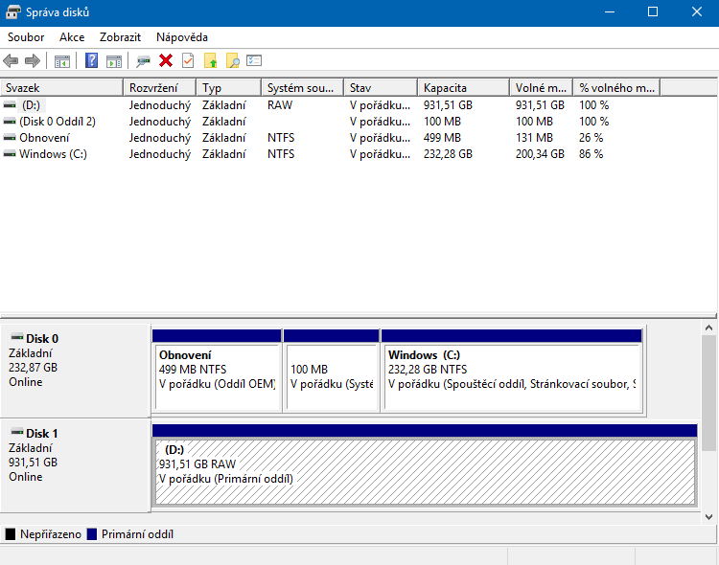Open Help via blue question mark icon
Image resolution: width=719 pixels, height=565 pixels.
[x=92, y=61]
